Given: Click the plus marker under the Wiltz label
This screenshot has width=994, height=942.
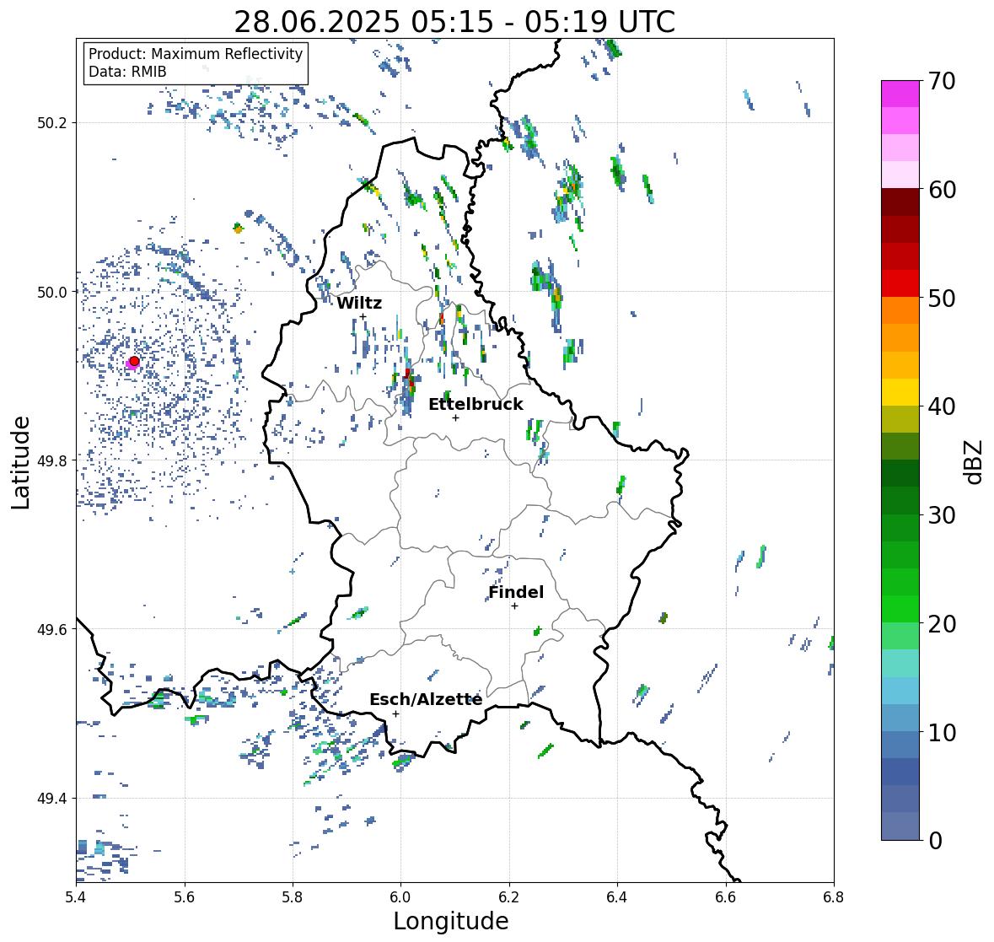Looking at the screenshot, I should [x=363, y=316].
